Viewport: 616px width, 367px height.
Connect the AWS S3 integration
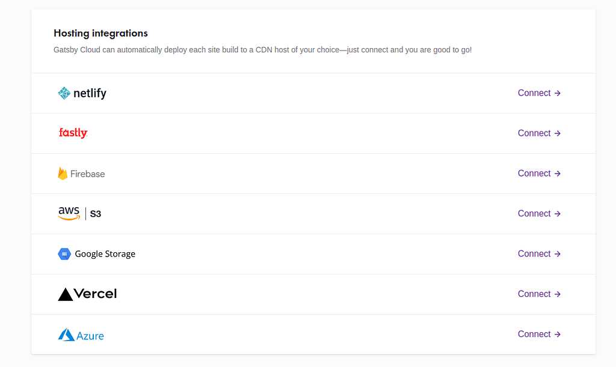(x=539, y=214)
